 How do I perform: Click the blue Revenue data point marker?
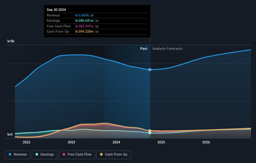[x=150, y=70]
